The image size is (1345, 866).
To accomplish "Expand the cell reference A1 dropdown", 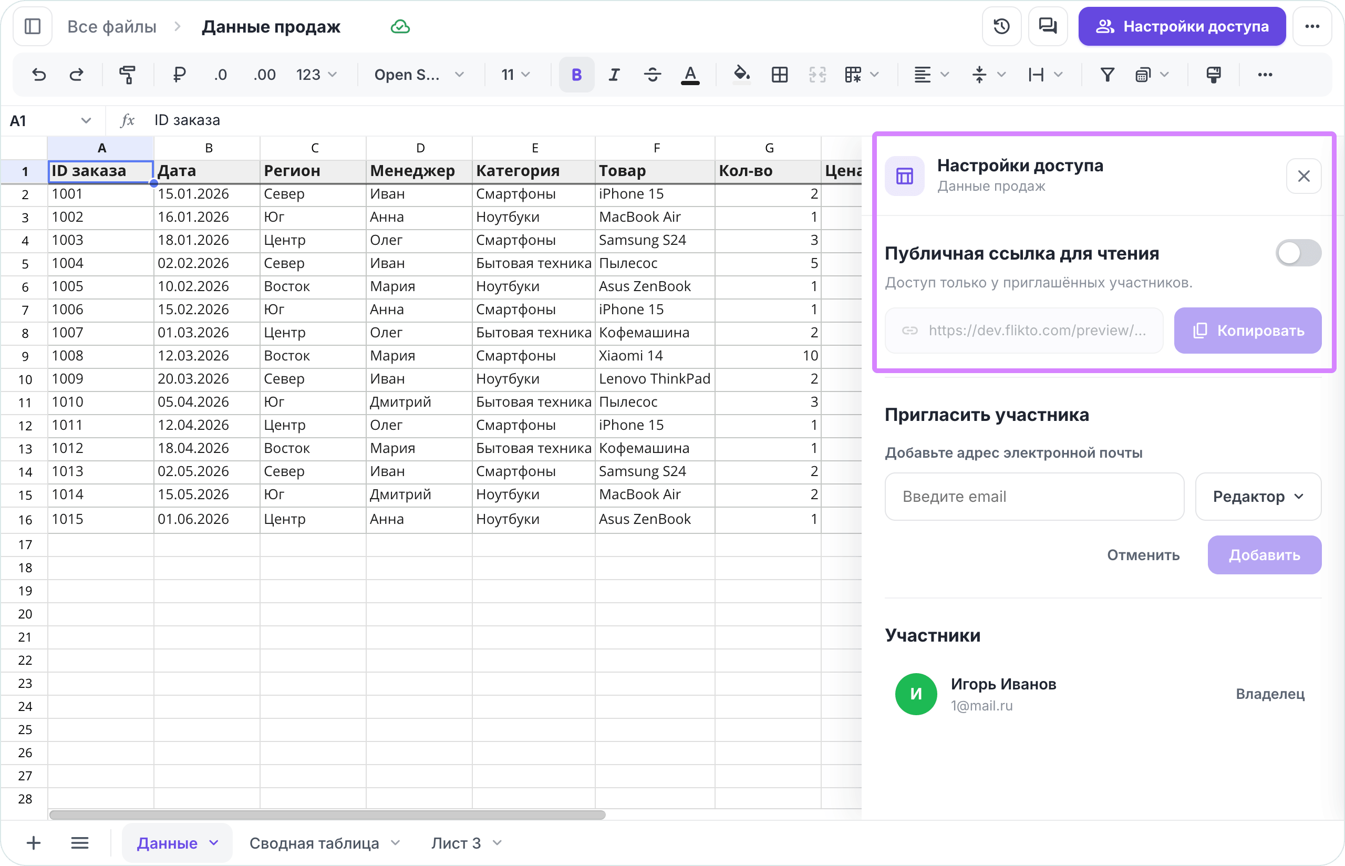I will pos(86,120).
